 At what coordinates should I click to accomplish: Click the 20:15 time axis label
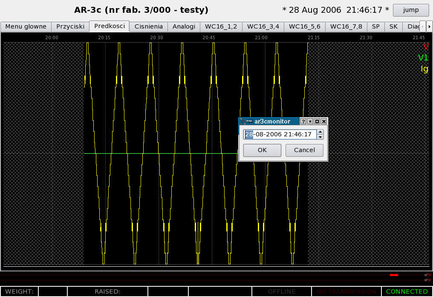(104, 37)
